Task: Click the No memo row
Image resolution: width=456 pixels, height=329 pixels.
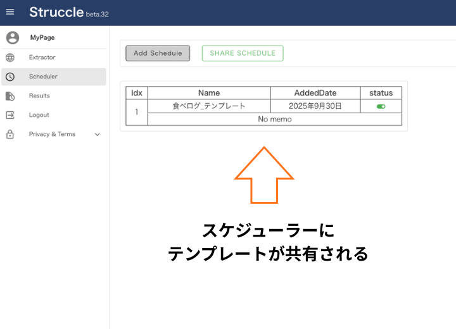Action: click(274, 119)
